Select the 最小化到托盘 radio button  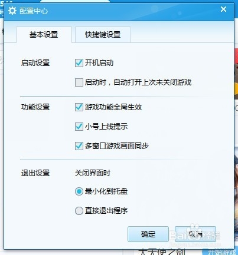pyautogui.click(x=79, y=191)
